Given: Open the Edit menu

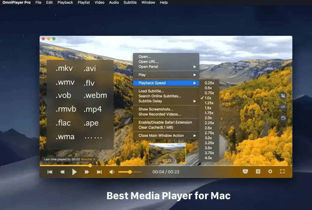Looking at the screenshot, I should [49, 2].
